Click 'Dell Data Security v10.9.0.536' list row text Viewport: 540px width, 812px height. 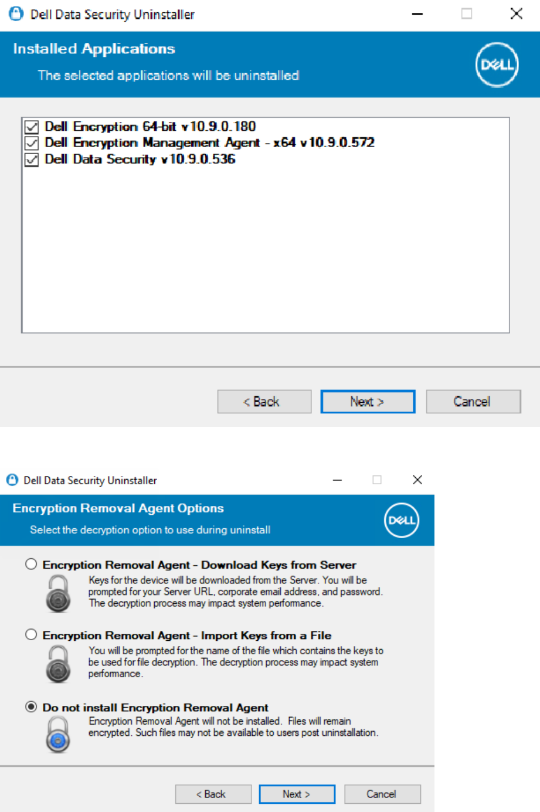click(x=140, y=159)
